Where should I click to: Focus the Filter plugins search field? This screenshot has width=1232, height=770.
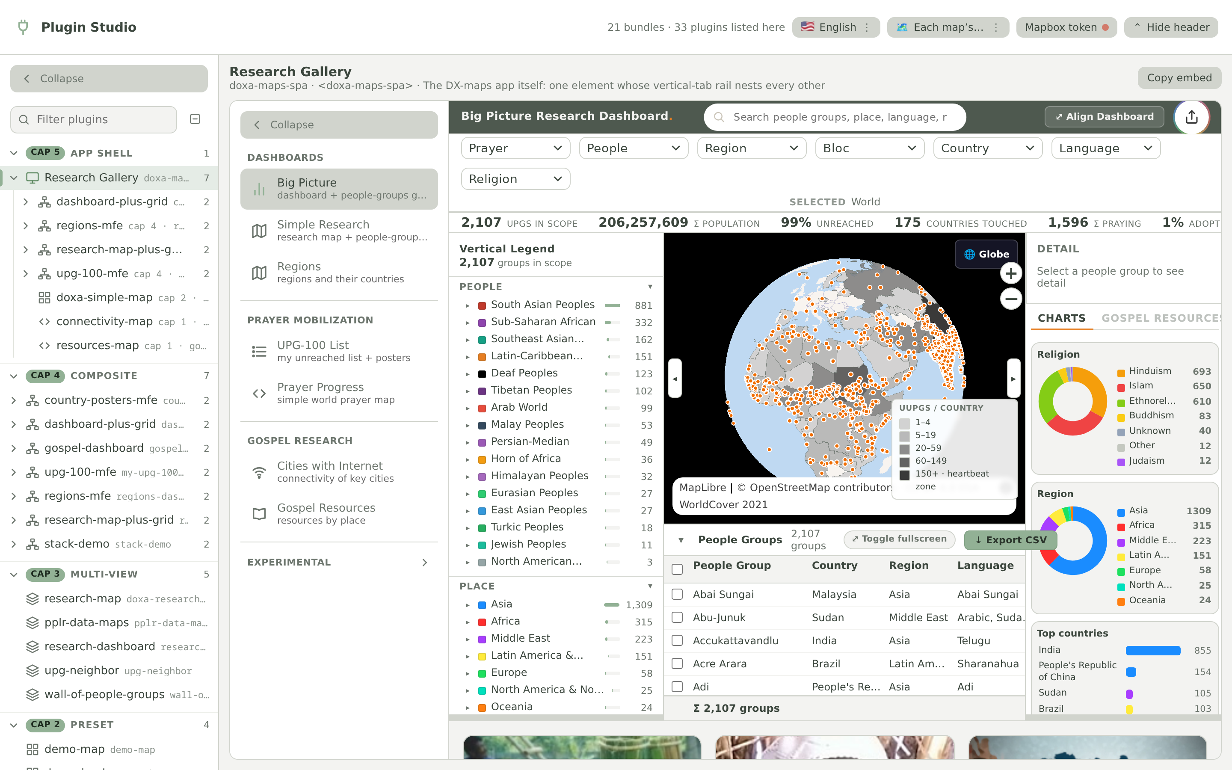(94, 119)
